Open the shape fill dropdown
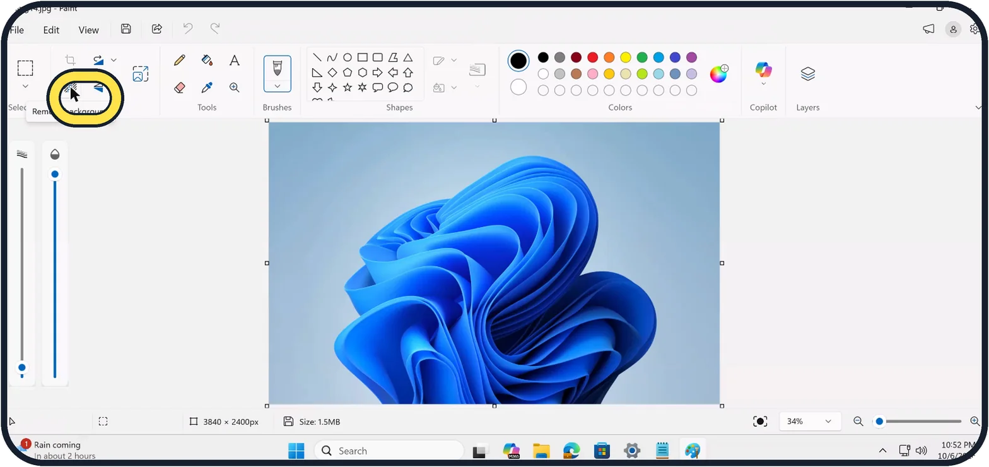This screenshot has width=989, height=467. click(454, 88)
